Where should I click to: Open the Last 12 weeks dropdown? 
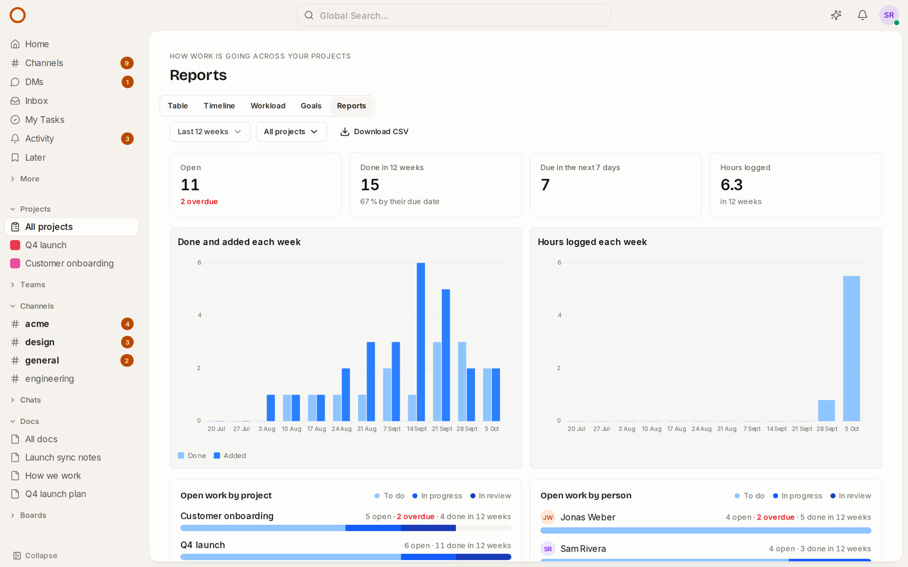coord(210,132)
